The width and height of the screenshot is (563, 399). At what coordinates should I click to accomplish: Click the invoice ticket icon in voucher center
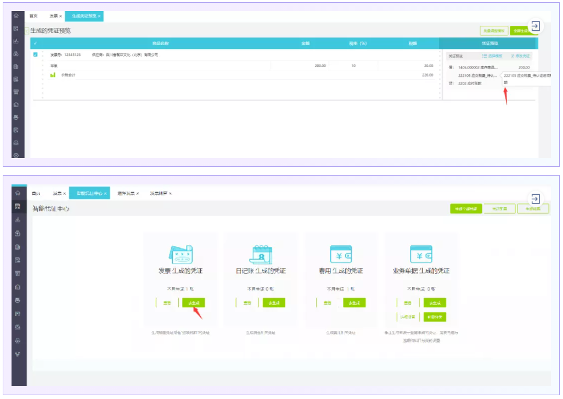[x=181, y=255]
